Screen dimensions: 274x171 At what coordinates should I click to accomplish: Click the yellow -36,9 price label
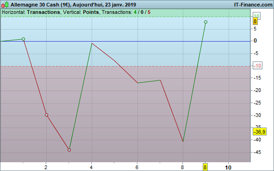tap(260, 132)
